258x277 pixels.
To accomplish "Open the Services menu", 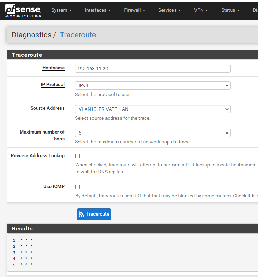I will point(170,10).
